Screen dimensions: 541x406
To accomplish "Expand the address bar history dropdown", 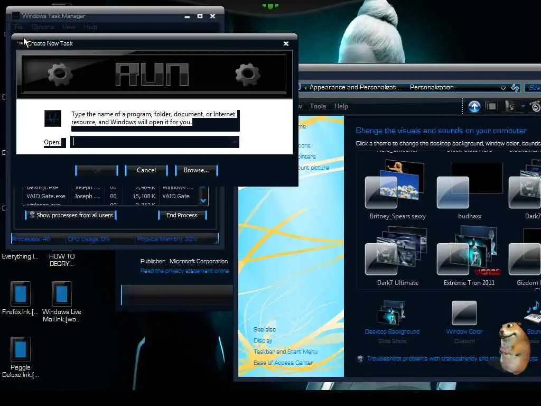I will coord(503,88).
